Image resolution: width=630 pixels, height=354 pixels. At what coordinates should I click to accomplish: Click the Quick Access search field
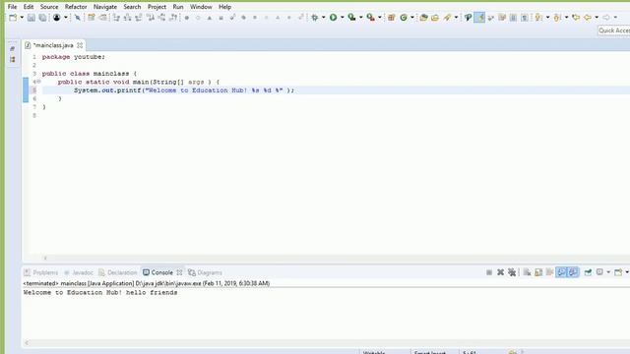point(613,30)
